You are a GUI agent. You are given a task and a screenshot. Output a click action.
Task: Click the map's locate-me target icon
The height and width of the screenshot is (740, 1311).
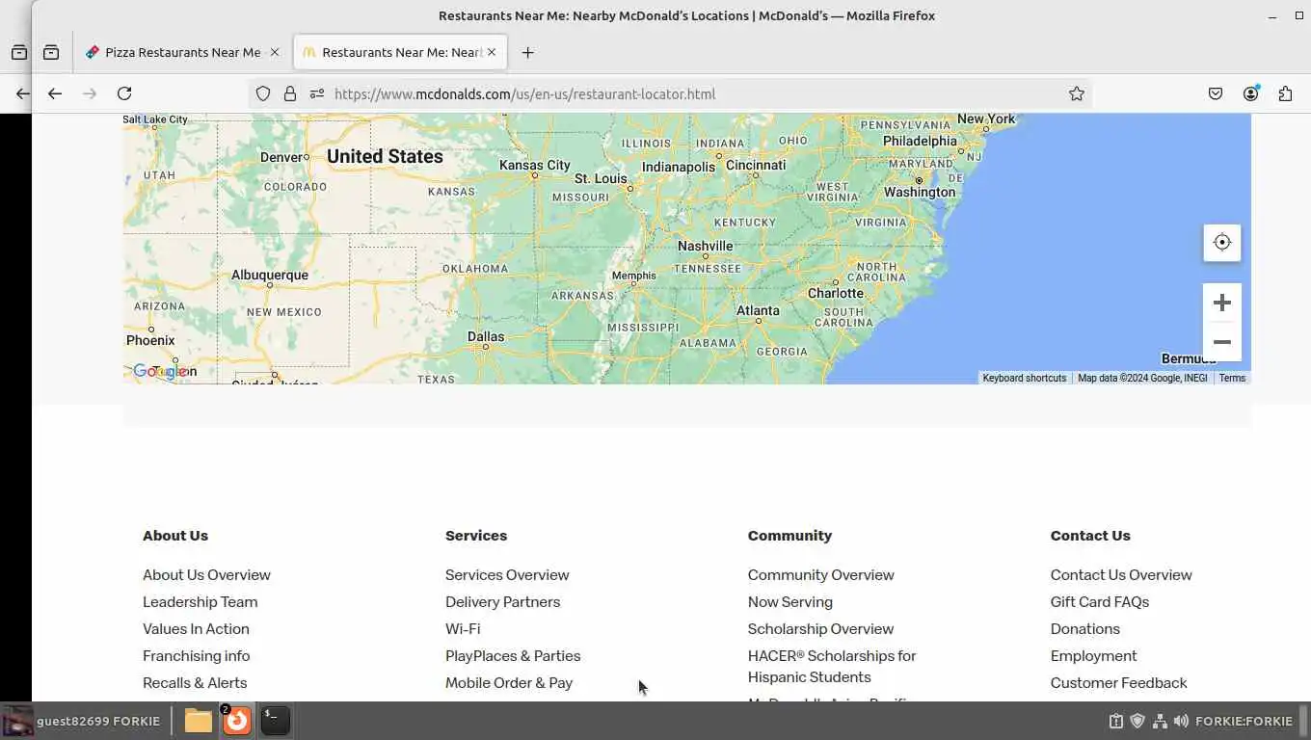1221,242
